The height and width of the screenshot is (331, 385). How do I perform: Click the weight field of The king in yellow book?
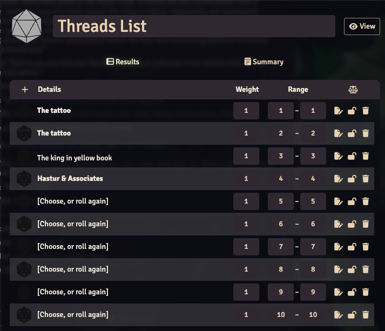coord(246,156)
